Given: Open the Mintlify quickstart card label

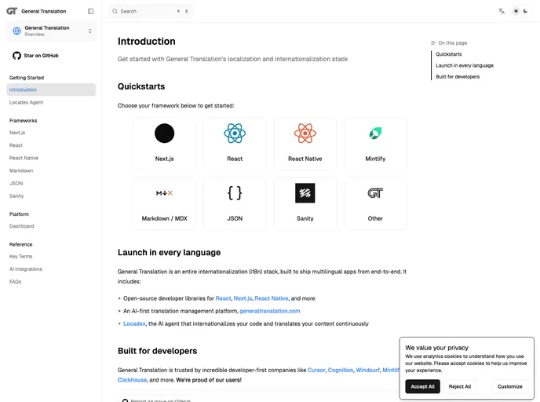Looking at the screenshot, I should point(375,159).
